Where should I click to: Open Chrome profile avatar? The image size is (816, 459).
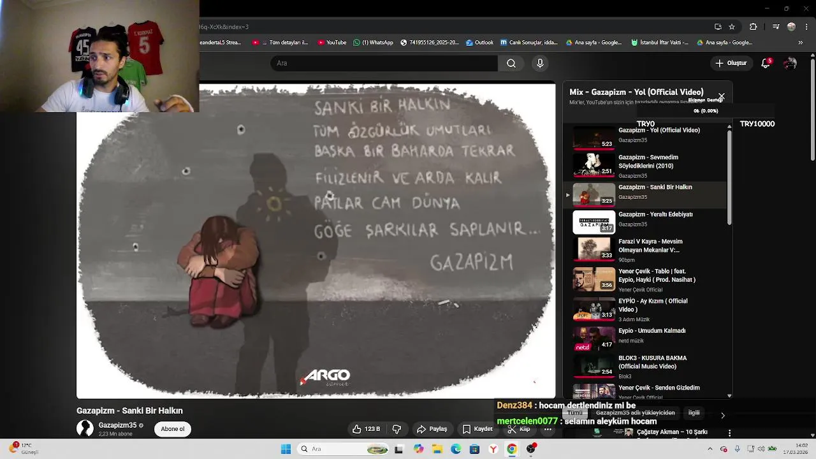point(791,27)
